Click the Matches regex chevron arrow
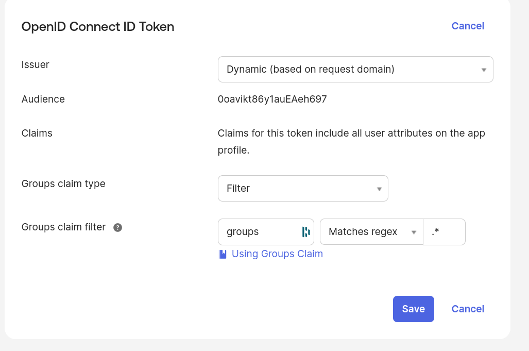Image resolution: width=529 pixels, height=351 pixels. 414,231
